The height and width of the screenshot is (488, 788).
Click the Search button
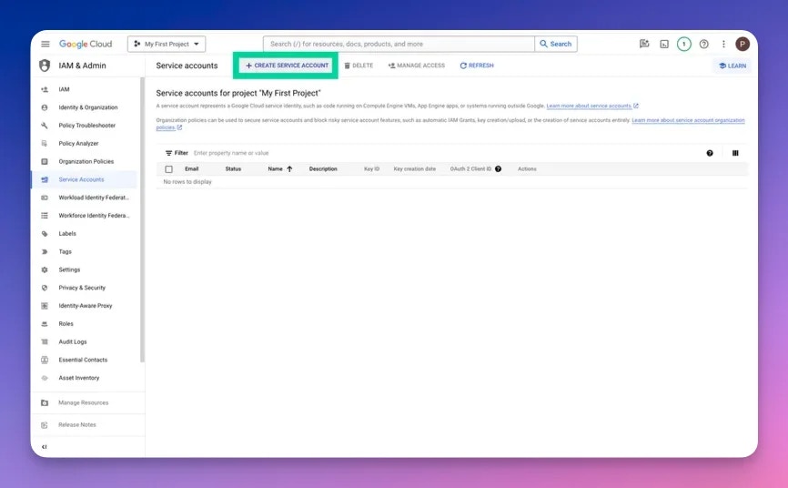556,44
